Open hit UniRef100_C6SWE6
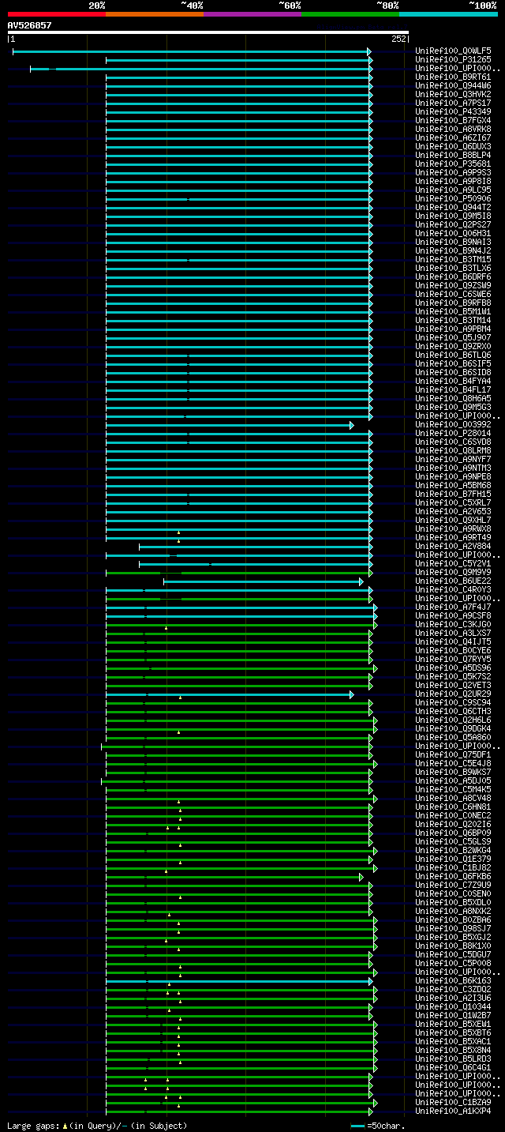 pos(453,295)
